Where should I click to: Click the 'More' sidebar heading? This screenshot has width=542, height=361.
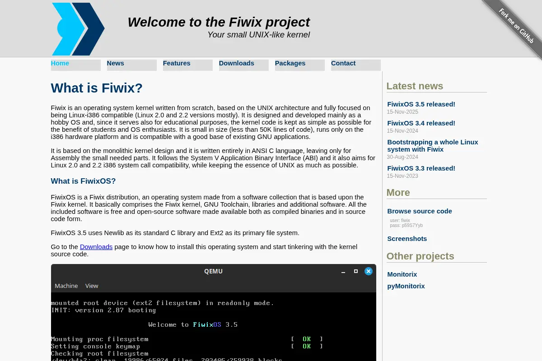(398, 193)
